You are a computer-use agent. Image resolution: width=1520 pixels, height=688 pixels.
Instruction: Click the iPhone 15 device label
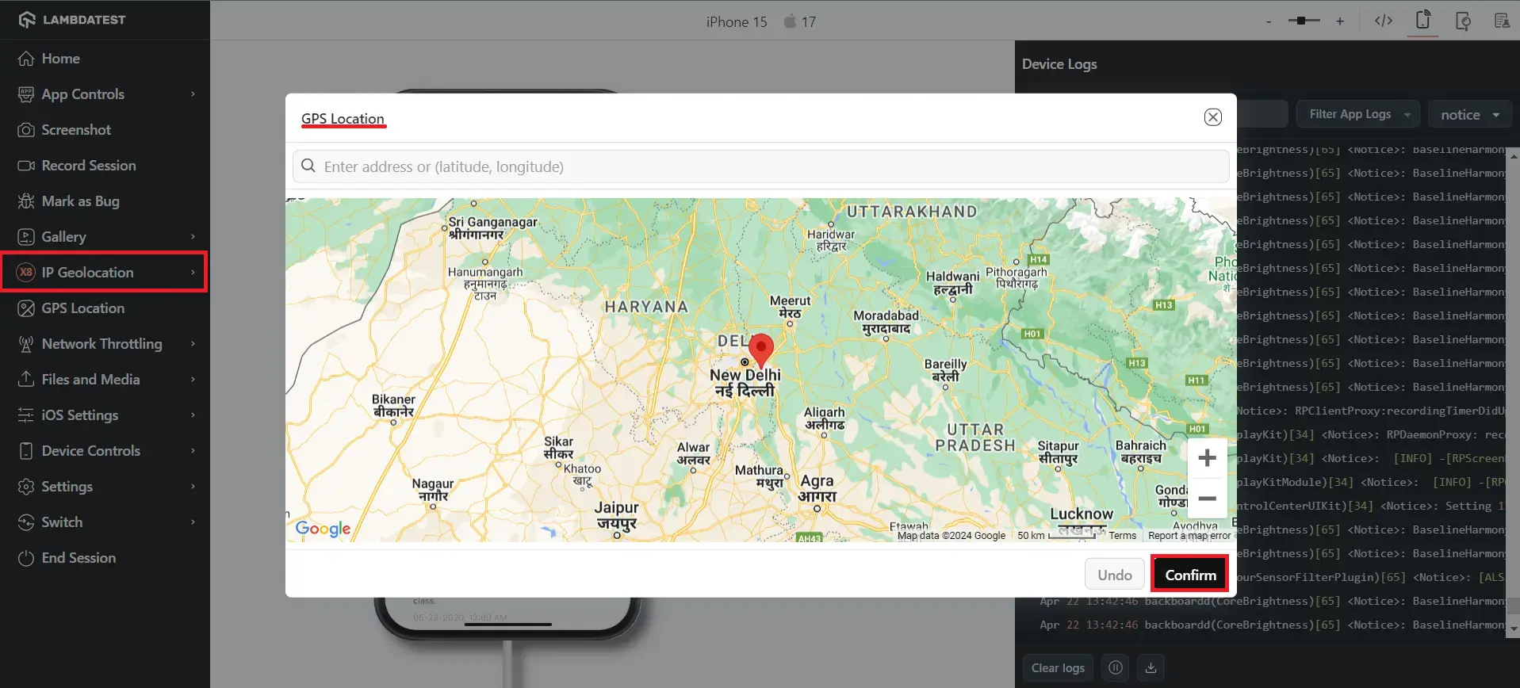click(x=737, y=22)
